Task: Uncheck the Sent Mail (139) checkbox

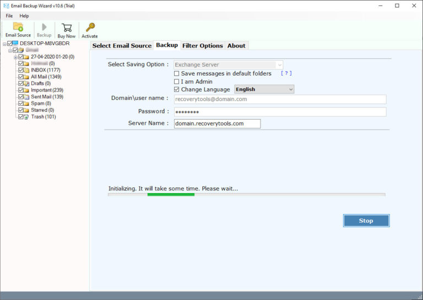Action: point(21,97)
